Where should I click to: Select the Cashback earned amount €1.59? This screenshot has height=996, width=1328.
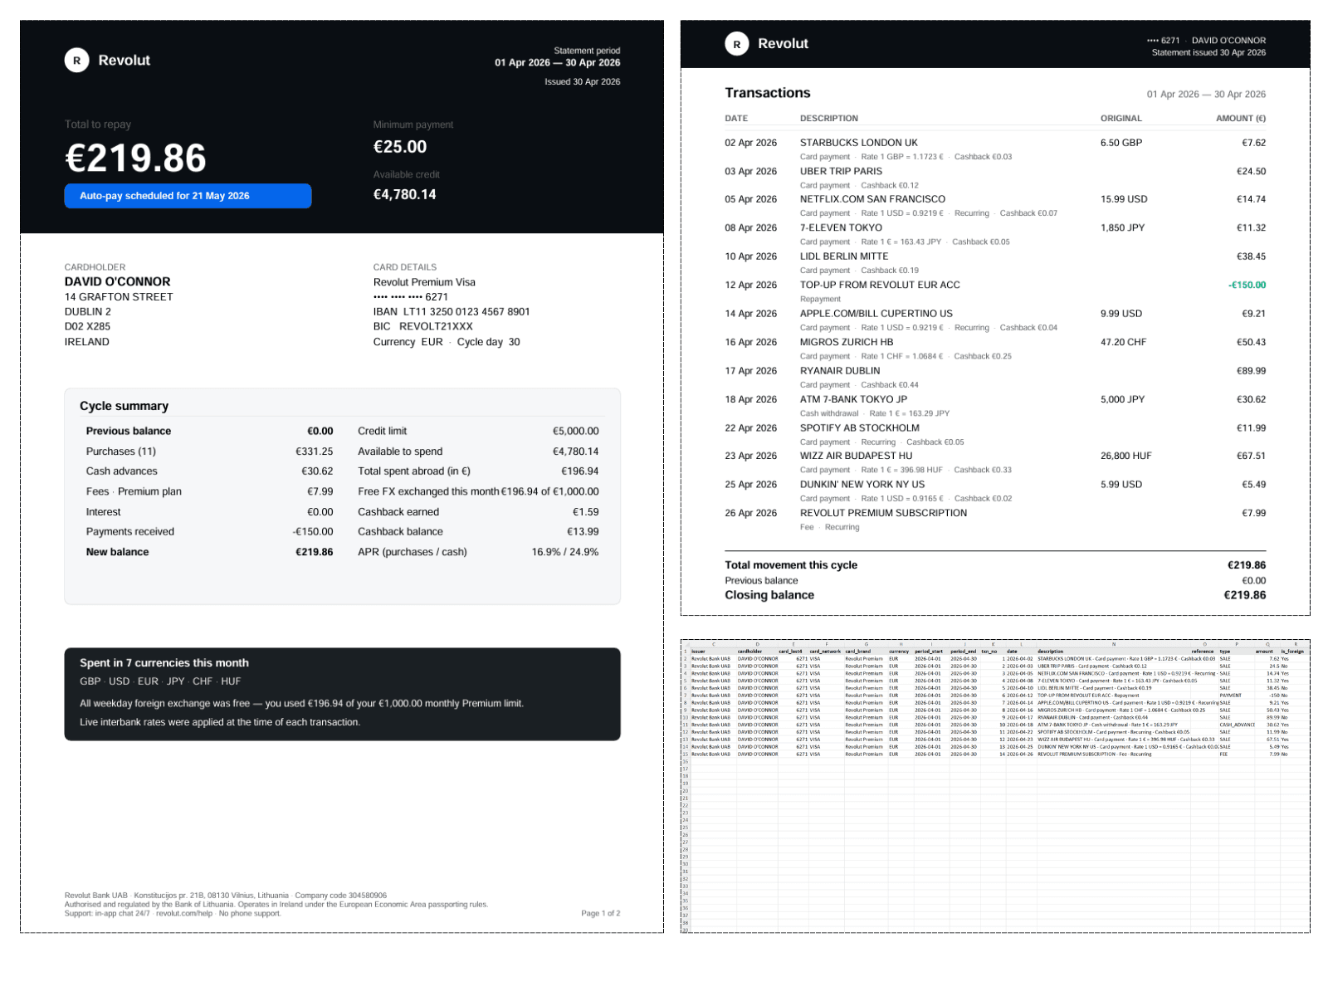point(585,512)
